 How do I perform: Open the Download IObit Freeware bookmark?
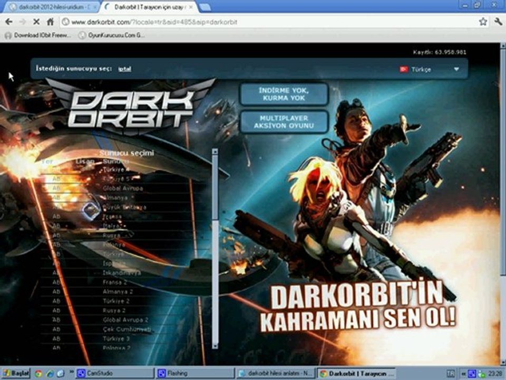point(38,35)
